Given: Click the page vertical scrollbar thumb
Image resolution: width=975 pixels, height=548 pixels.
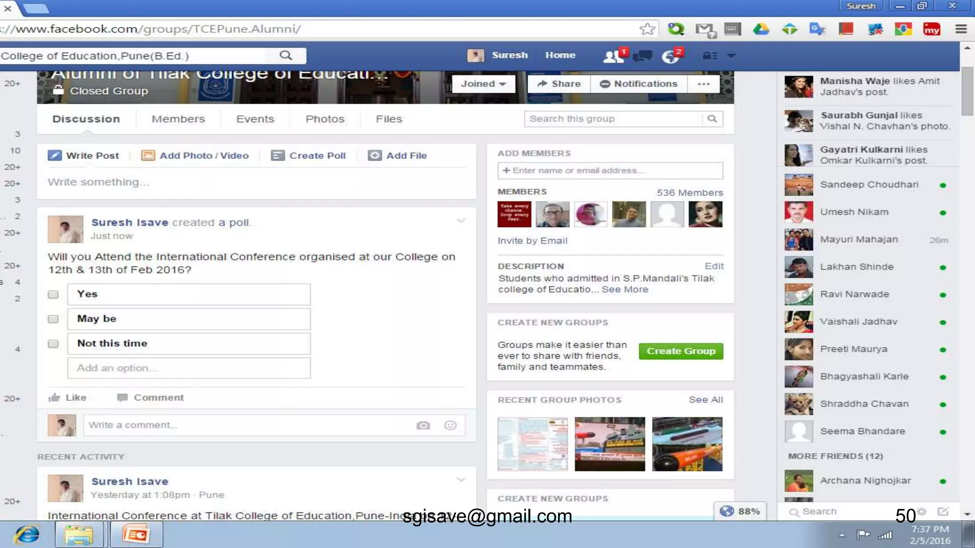Looking at the screenshot, I should tap(967, 90).
